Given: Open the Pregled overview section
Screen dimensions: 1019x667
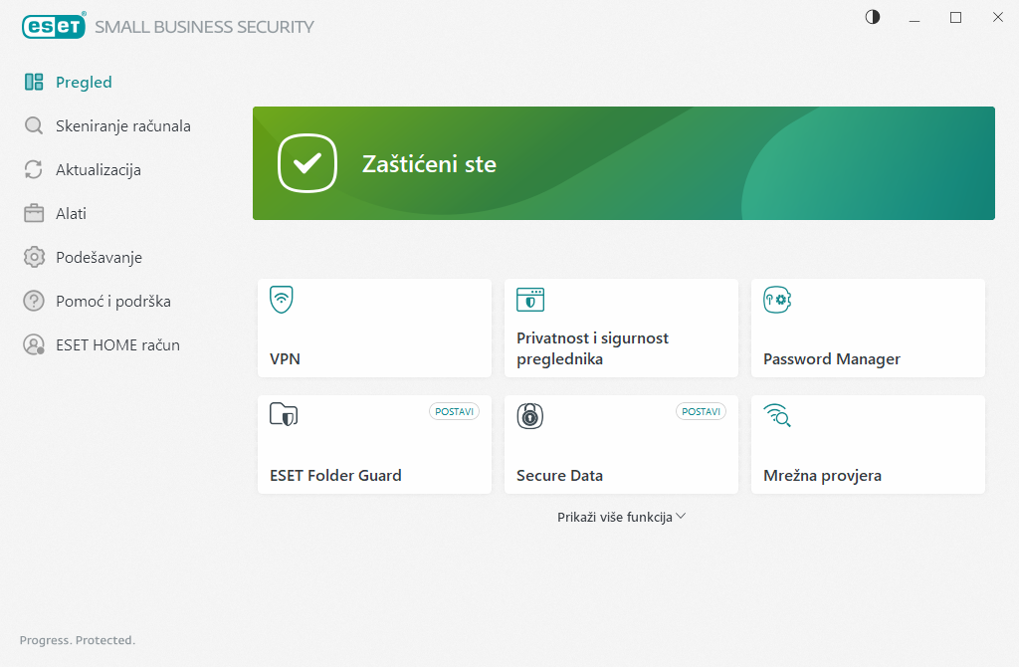Looking at the screenshot, I should (84, 83).
